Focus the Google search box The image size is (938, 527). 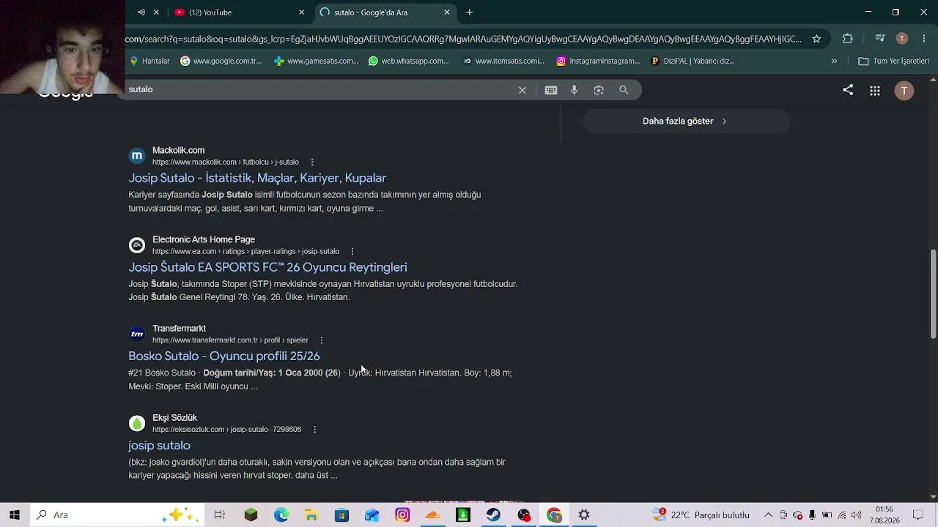click(319, 89)
